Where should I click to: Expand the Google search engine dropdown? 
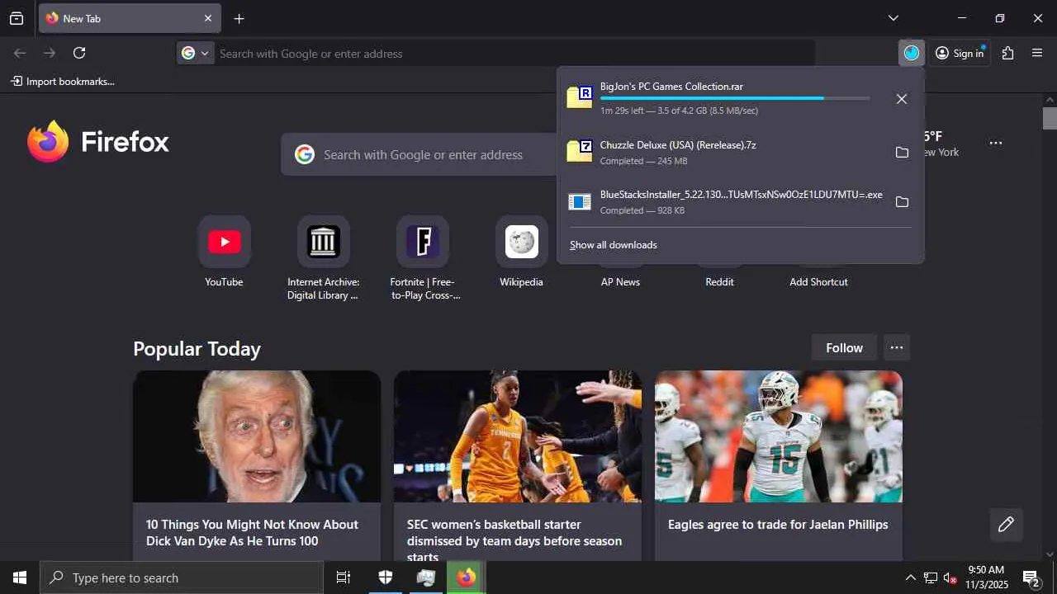tap(196, 53)
